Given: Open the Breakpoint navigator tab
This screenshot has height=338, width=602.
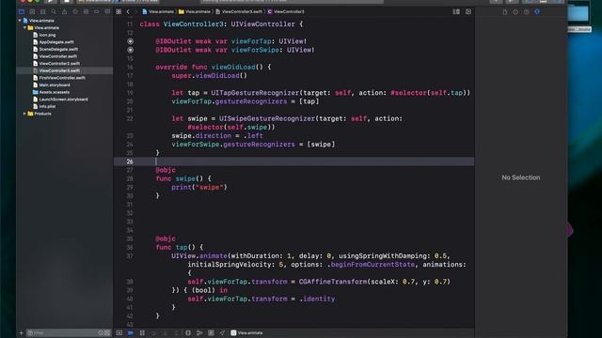Looking at the screenshot, I should pos(97,12).
